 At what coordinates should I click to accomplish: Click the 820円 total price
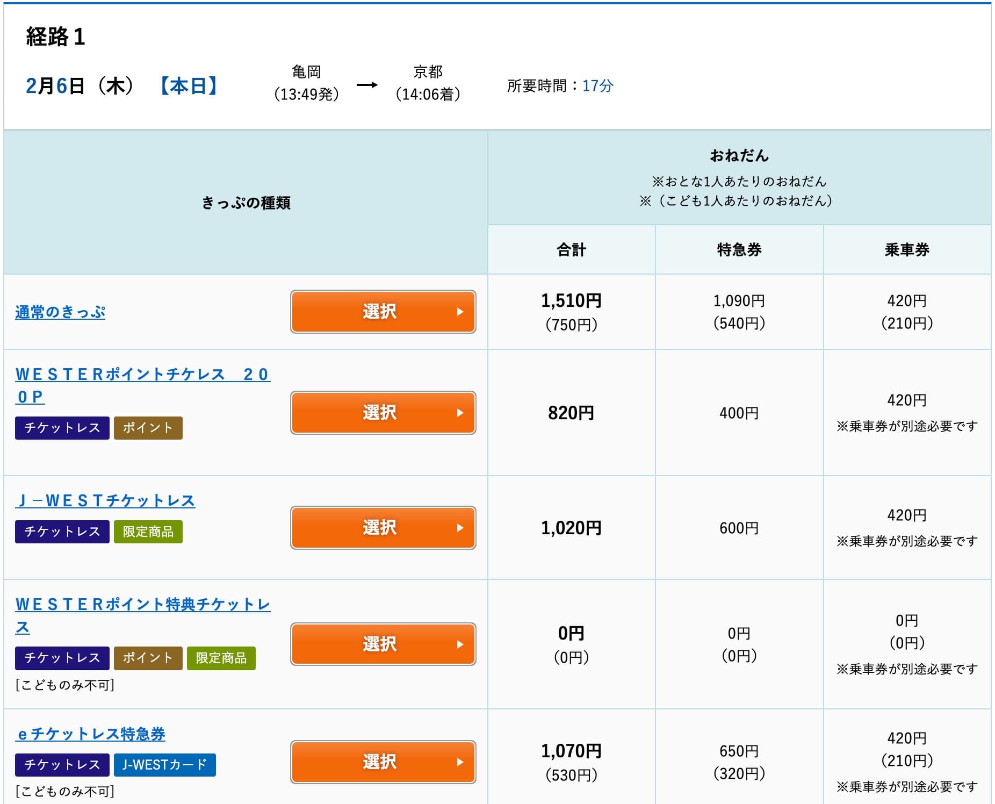pyautogui.click(x=571, y=413)
